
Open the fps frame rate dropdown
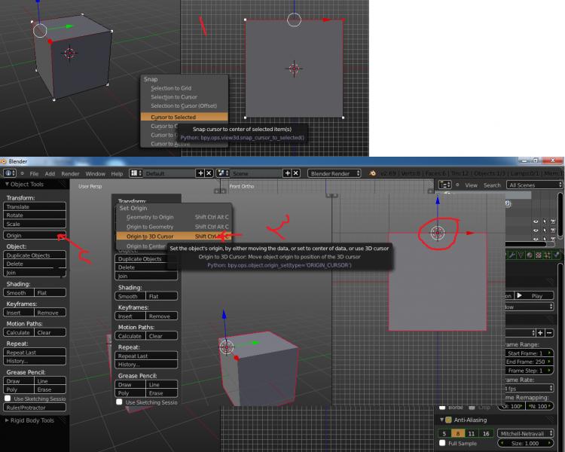tap(528, 388)
